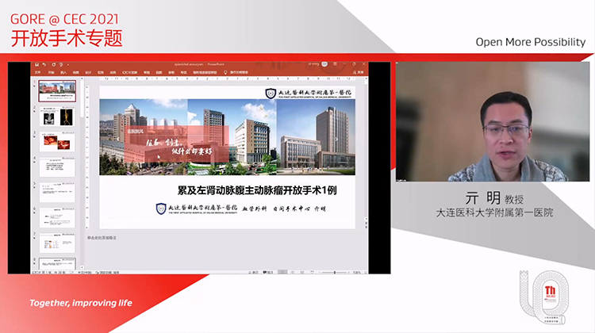Image resolution: width=595 pixels, height=333 pixels.
Task: Click the 中文(中国) language indicator in the status bar
Action: click(x=85, y=272)
